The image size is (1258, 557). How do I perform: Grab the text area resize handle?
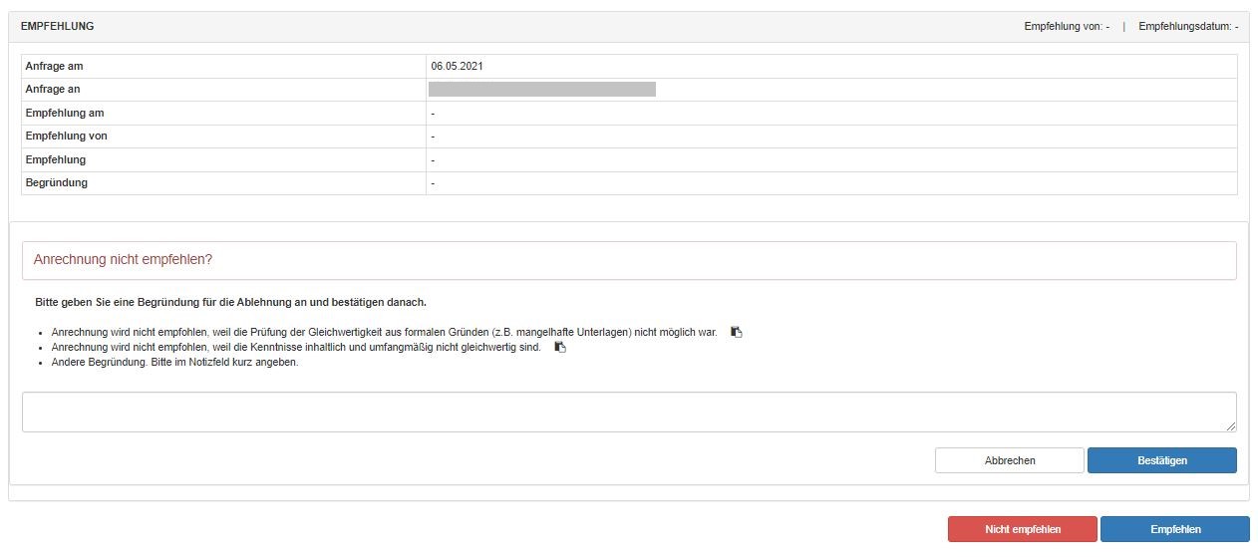1230,425
